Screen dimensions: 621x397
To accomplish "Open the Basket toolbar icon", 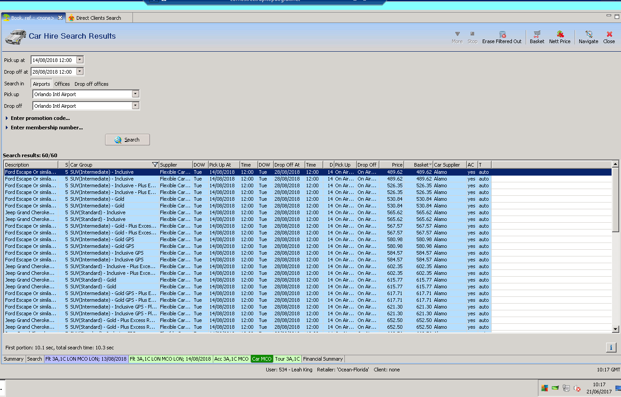I will 537,36.
